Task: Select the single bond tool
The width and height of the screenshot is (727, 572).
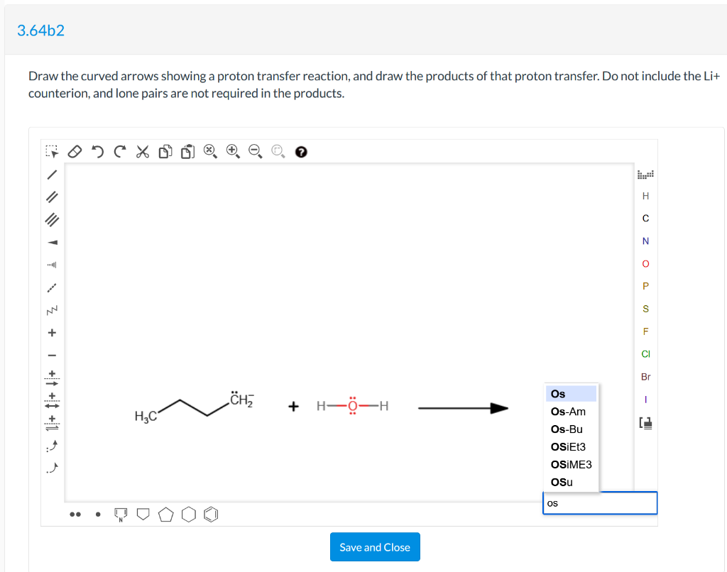Action: pyautogui.click(x=51, y=174)
